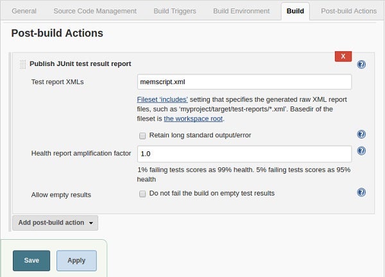Open help icon for Allow empty results
Viewport: 385px width, 277px height.
pos(361,192)
